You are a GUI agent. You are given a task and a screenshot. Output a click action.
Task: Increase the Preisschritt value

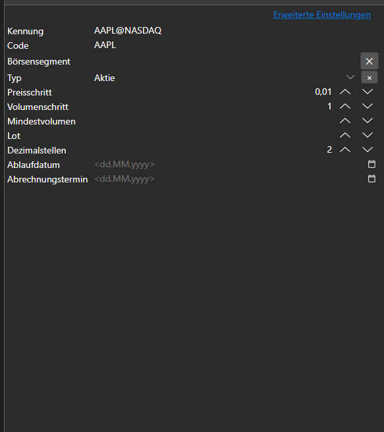[345, 92]
